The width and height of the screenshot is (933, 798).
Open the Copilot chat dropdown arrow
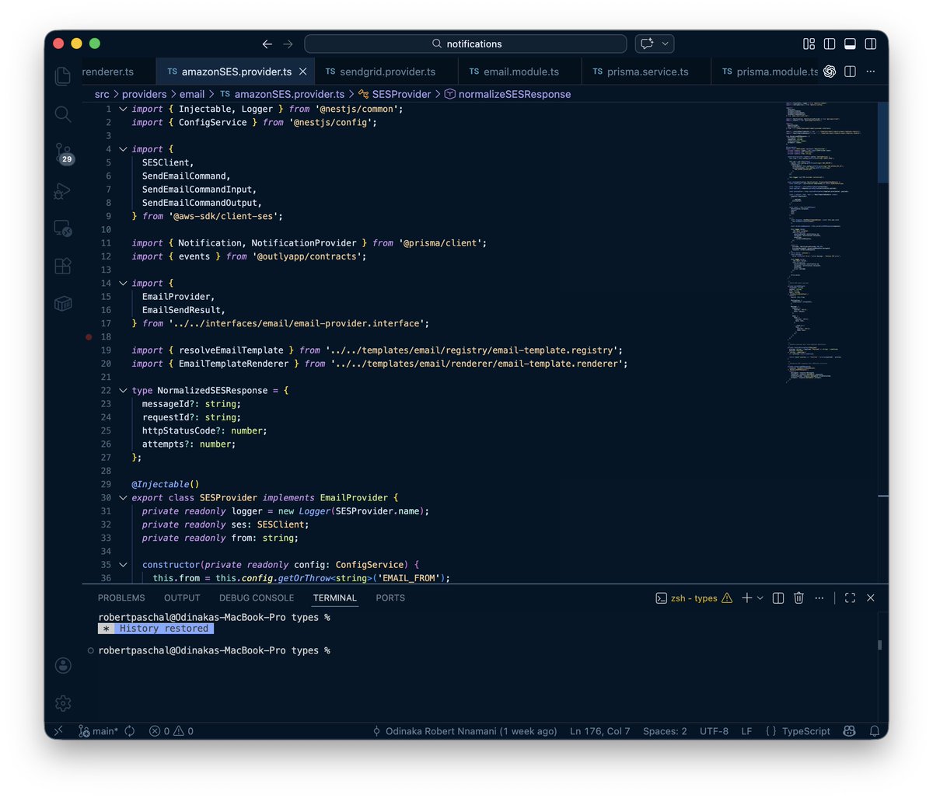click(666, 44)
